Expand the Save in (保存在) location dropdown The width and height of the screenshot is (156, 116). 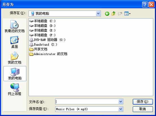tap(98, 13)
